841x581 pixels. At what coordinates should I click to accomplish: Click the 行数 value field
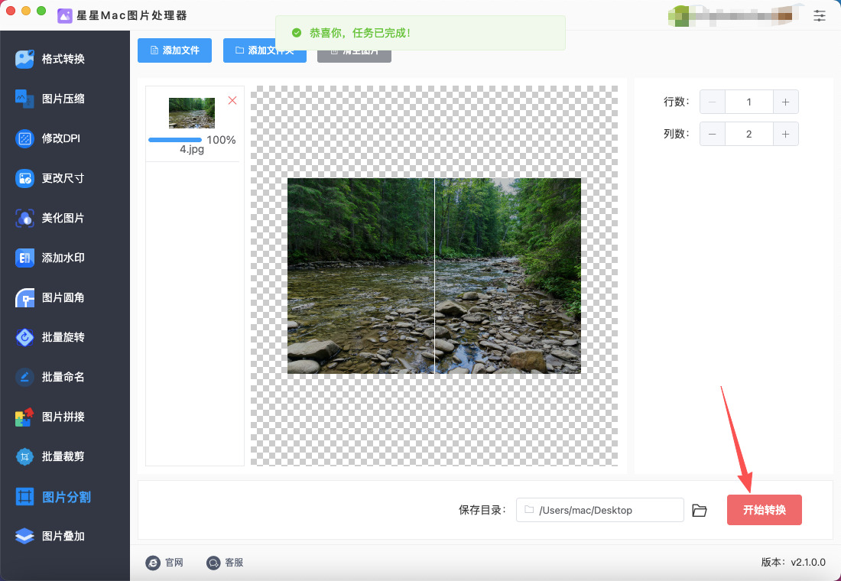(749, 102)
